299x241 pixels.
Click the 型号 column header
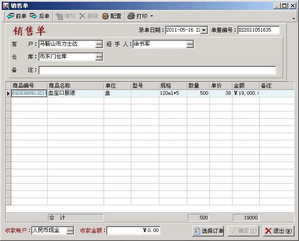[145, 86]
